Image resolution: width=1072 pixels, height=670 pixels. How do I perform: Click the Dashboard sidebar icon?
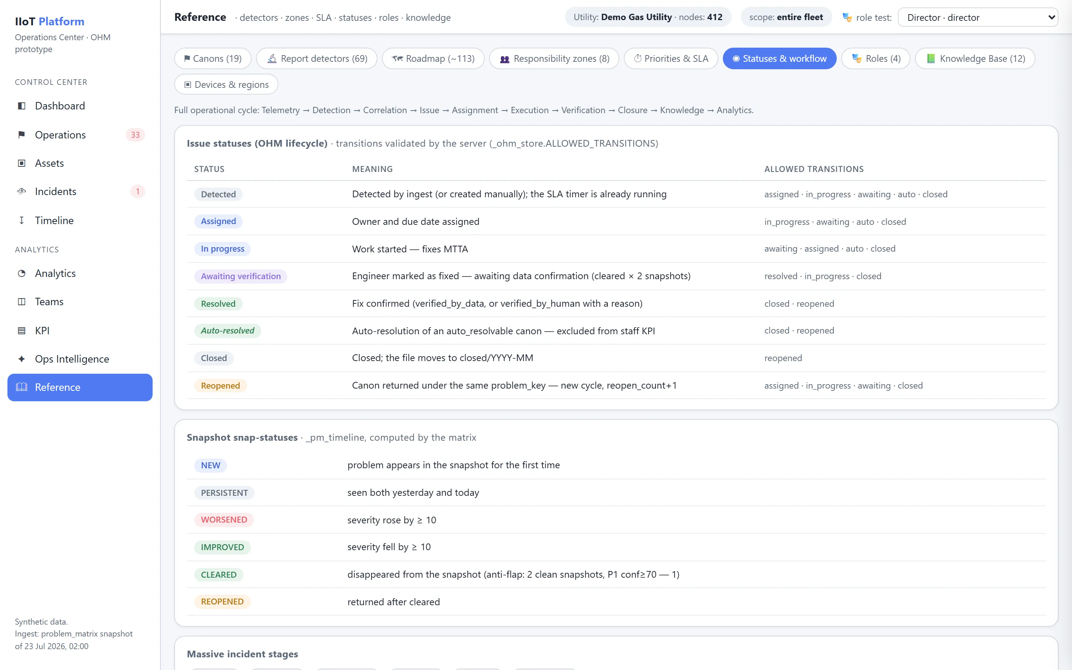(21, 106)
